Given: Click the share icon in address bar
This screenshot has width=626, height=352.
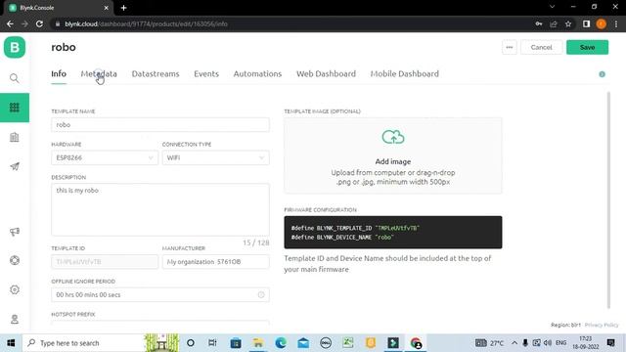Looking at the screenshot, I should coord(554,23).
